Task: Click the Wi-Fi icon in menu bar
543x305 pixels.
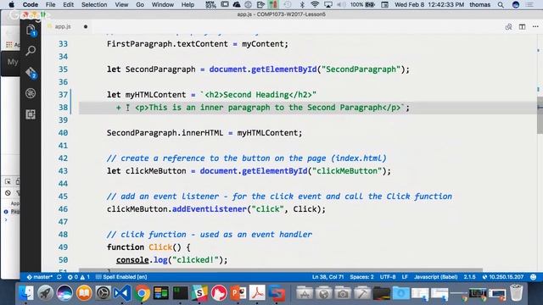Action: pyautogui.click(x=315, y=4)
